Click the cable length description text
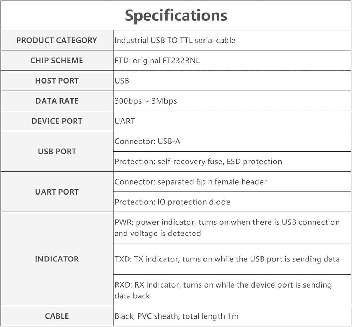The image size is (352, 327). (x=176, y=316)
